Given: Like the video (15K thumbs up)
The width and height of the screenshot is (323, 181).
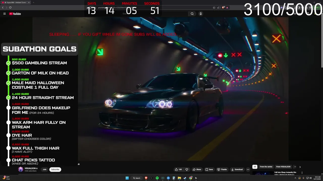Looking at the screenshot, I should 178,169.
